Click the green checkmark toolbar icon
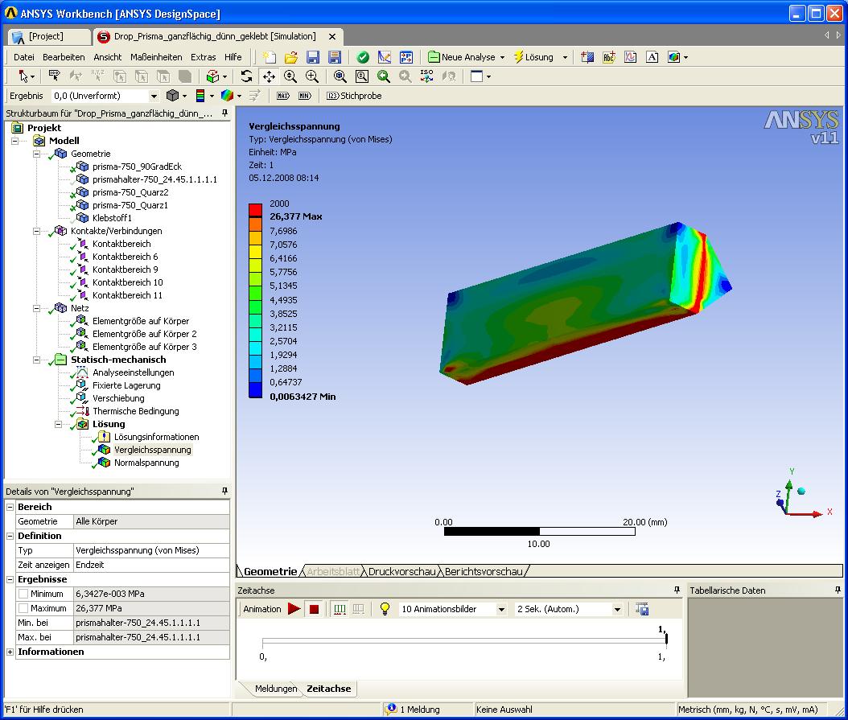Viewport: 848px width, 720px height. point(363,57)
